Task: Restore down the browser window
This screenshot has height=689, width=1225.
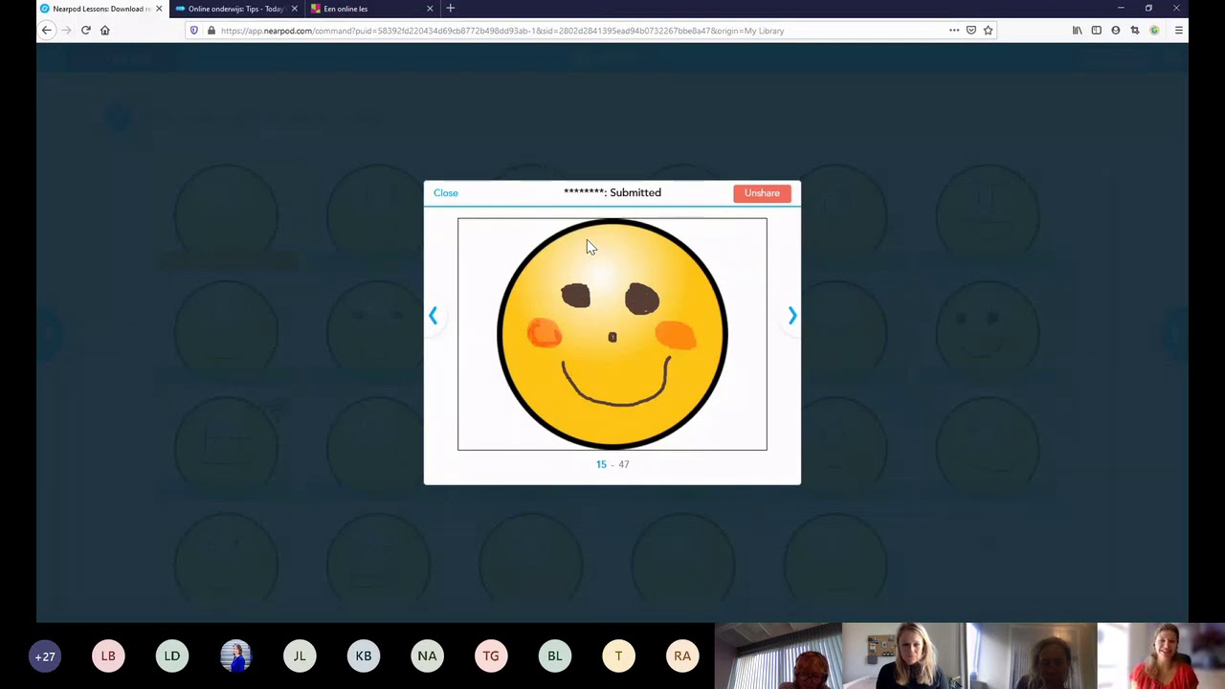Action: (x=1148, y=9)
